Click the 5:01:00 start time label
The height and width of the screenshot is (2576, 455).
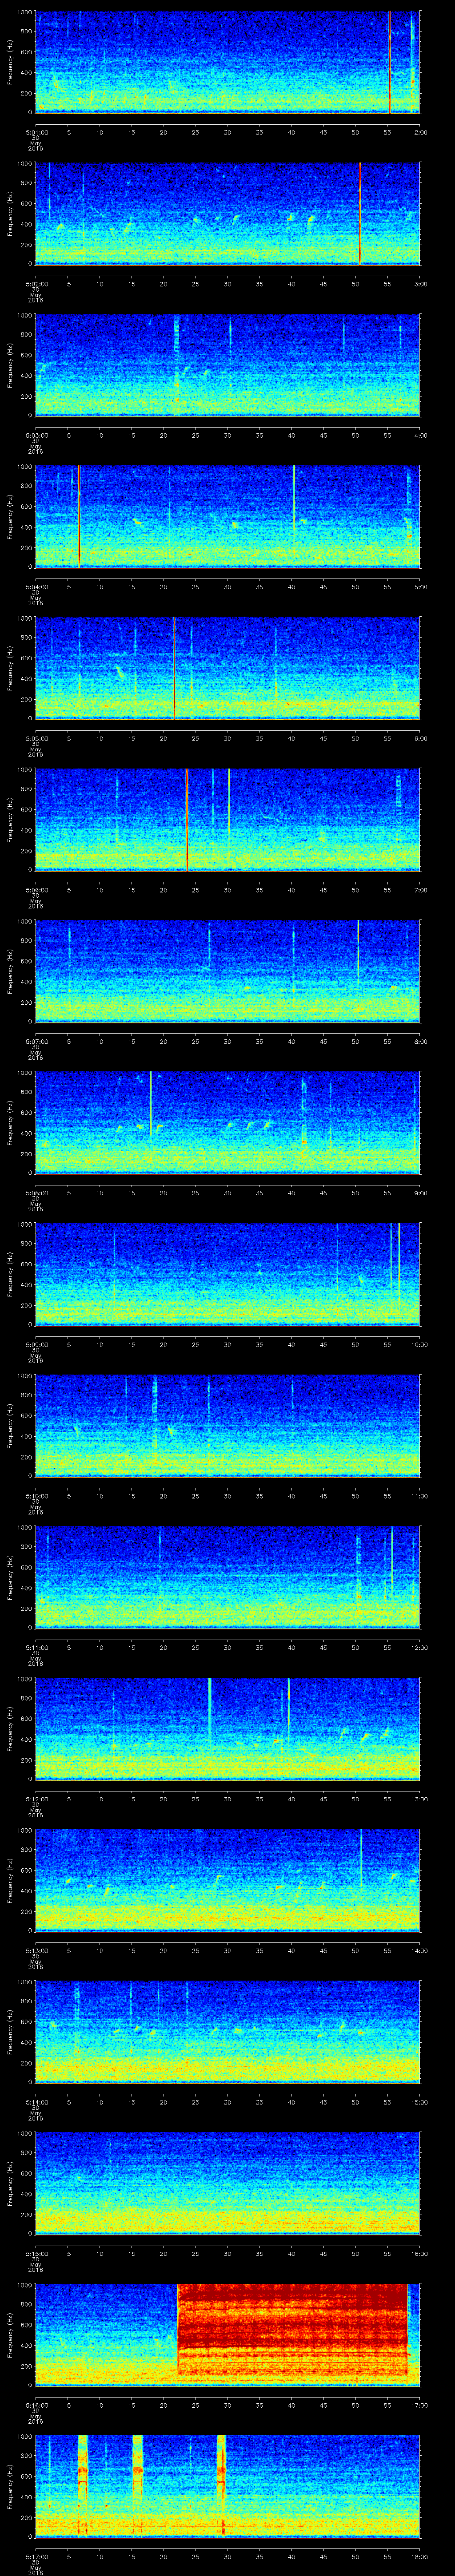tap(36, 131)
